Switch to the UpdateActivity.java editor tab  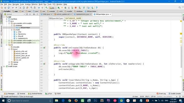(83, 14)
